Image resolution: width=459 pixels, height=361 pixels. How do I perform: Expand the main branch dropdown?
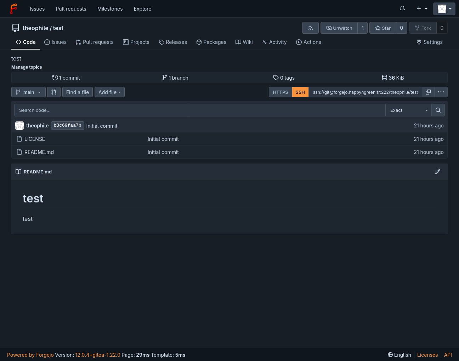click(x=29, y=92)
